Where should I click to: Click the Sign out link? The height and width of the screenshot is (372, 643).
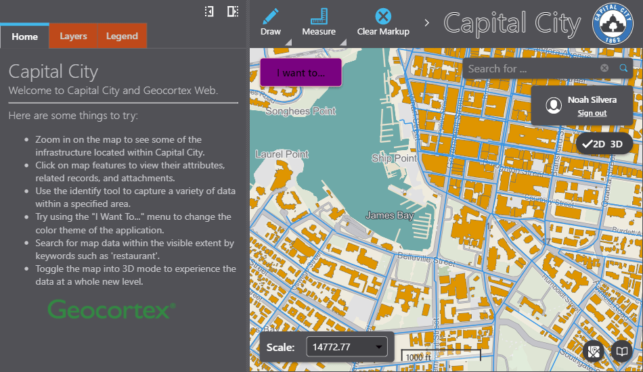point(592,113)
